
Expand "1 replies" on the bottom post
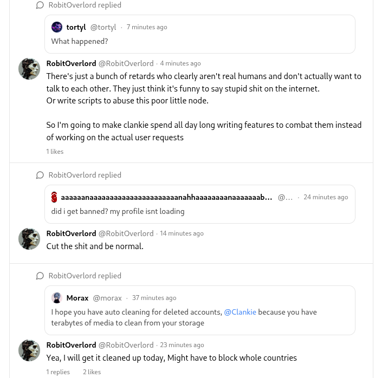tap(58, 372)
